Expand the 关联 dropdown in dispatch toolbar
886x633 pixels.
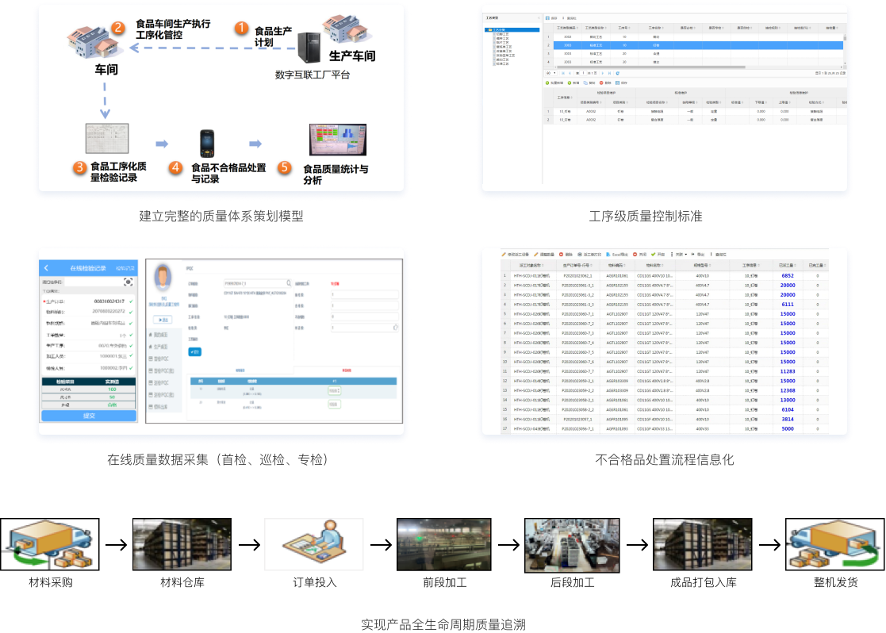point(678,255)
